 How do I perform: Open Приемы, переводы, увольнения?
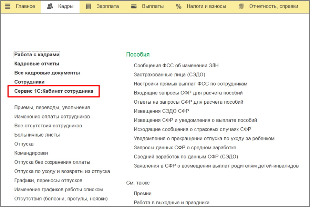52,107
